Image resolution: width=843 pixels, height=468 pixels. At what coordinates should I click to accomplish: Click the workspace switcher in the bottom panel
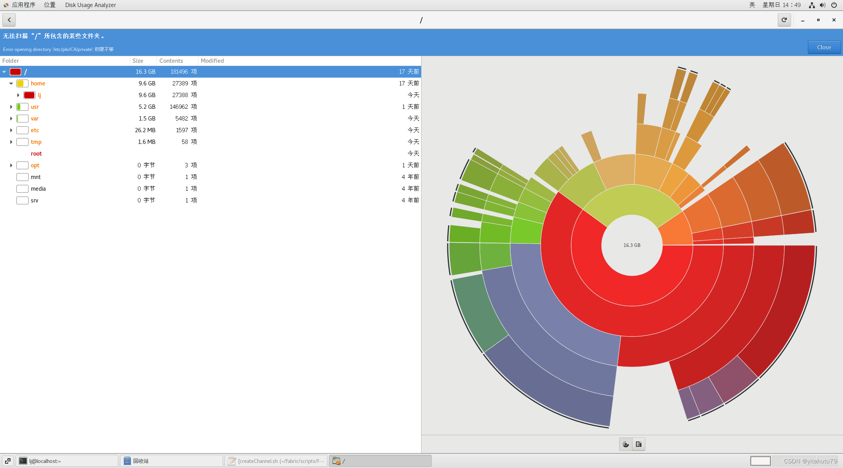(760, 461)
